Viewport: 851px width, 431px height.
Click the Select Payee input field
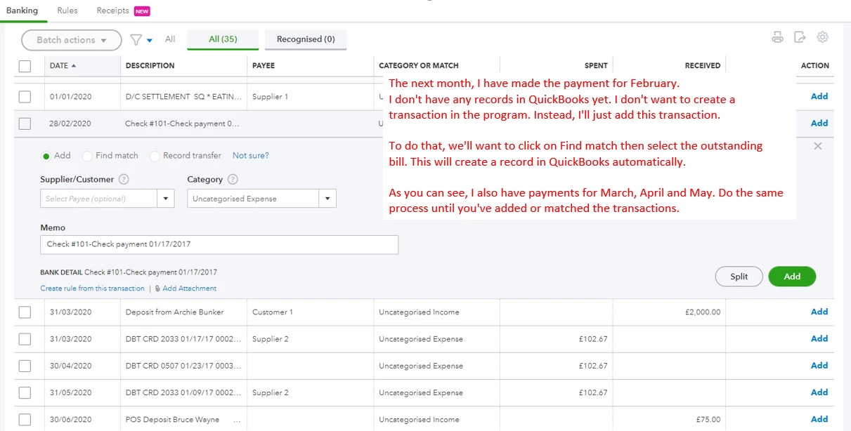tap(99, 199)
